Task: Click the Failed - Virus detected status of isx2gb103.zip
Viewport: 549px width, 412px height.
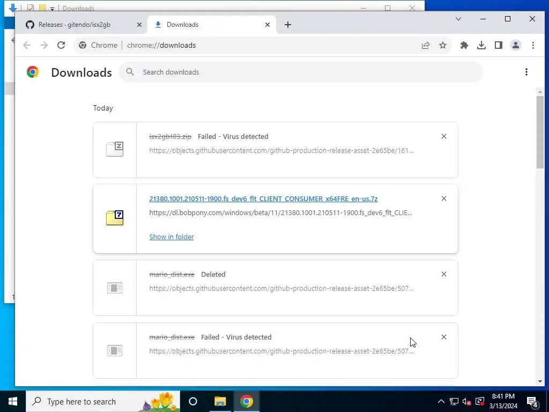Action: [233, 136]
